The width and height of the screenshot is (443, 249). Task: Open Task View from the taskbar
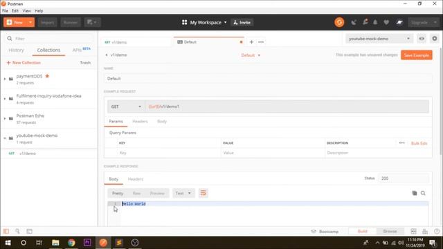39,243
